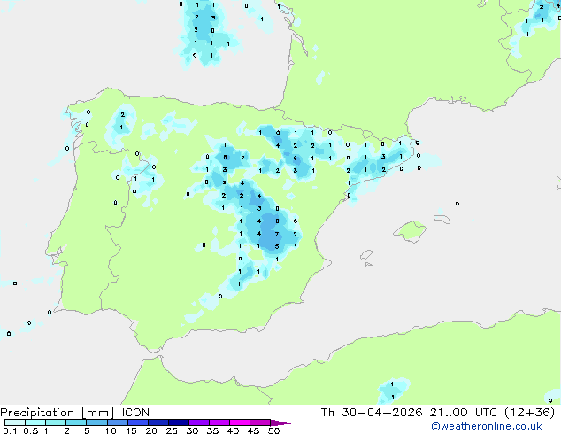
Task: Select the legend swatch between 1 and 2
Action: [56, 422]
